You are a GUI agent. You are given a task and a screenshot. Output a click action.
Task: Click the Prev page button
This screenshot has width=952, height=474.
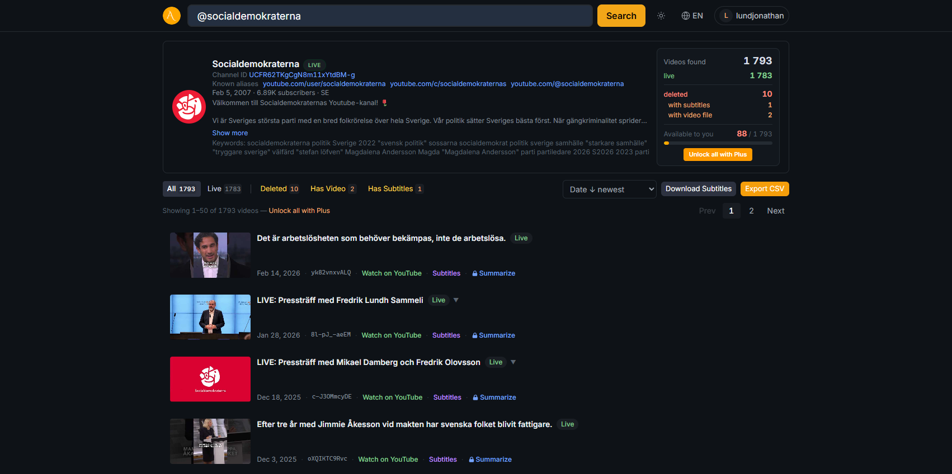[707, 211]
